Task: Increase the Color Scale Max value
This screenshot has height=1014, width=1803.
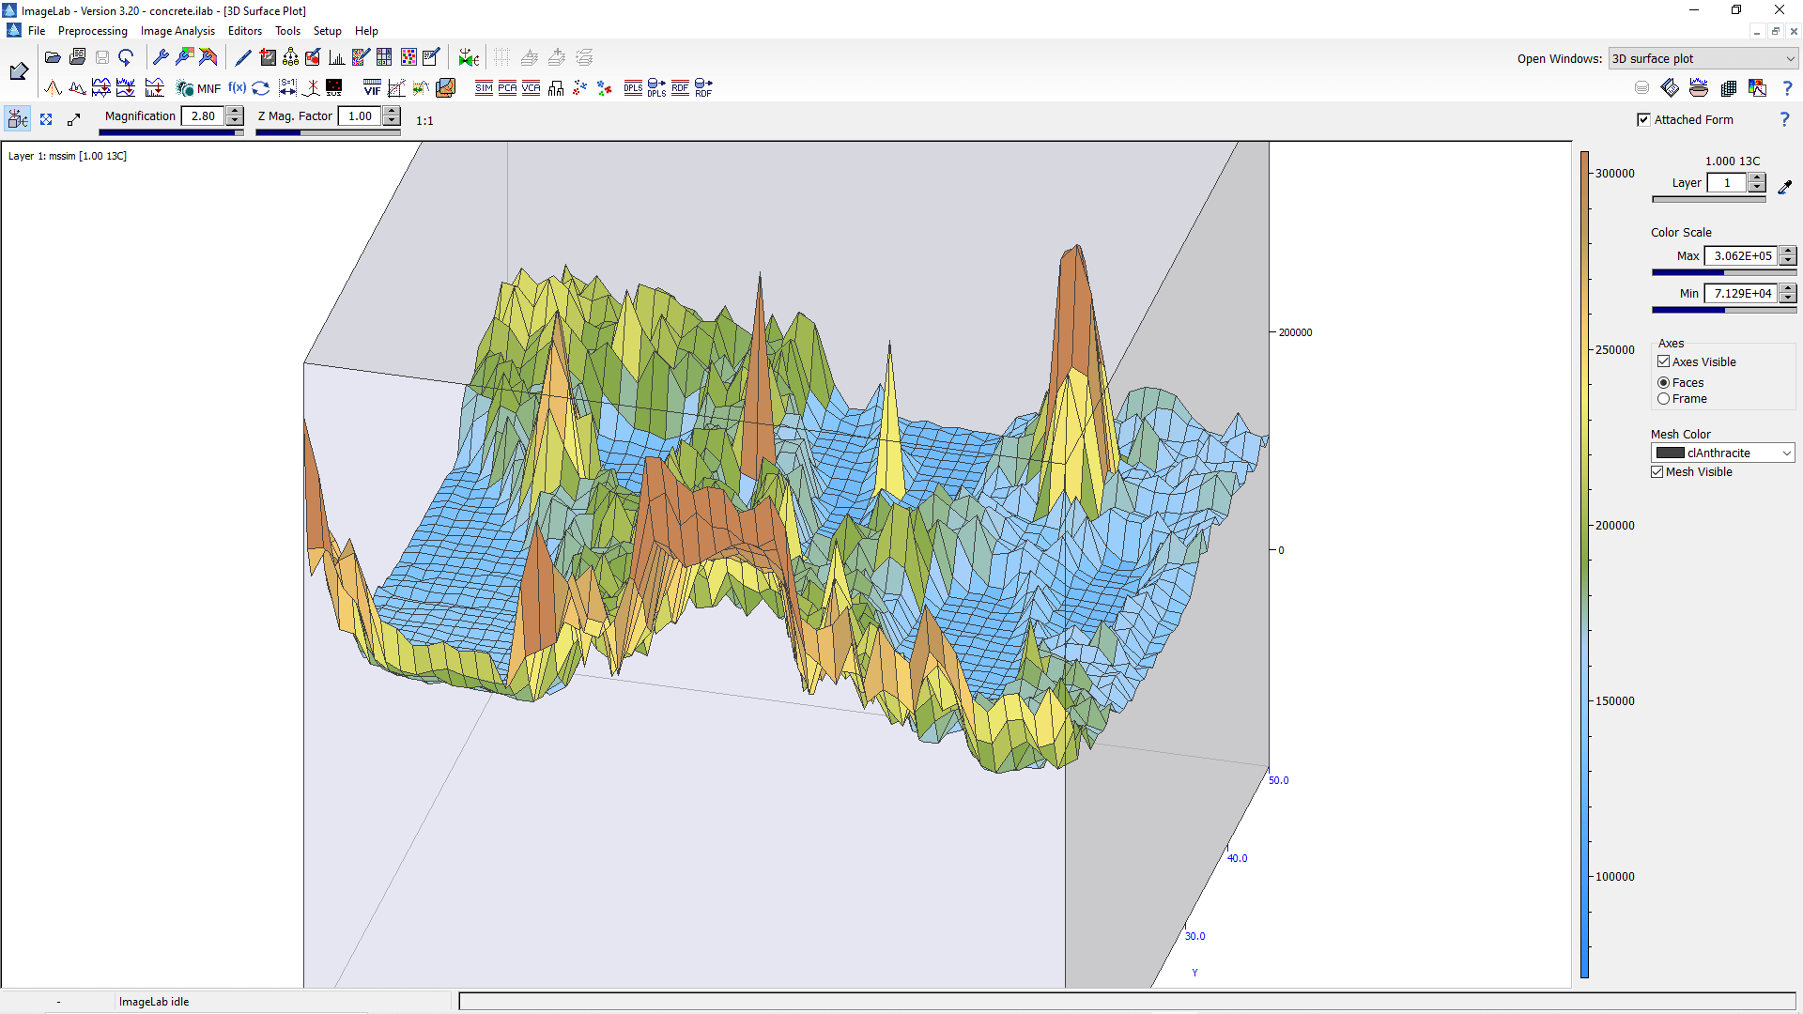Action: pyautogui.click(x=1788, y=251)
